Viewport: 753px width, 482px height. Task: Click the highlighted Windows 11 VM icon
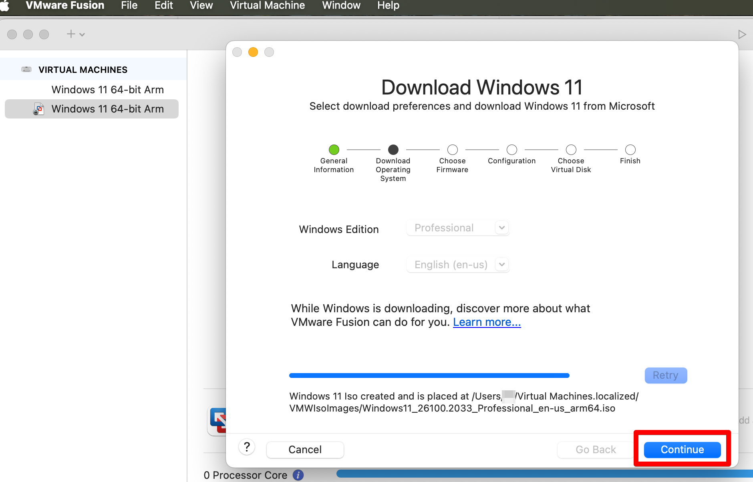point(38,109)
